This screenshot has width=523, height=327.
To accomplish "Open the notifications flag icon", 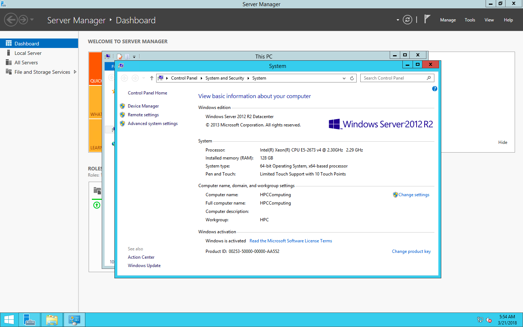I will click(427, 19).
